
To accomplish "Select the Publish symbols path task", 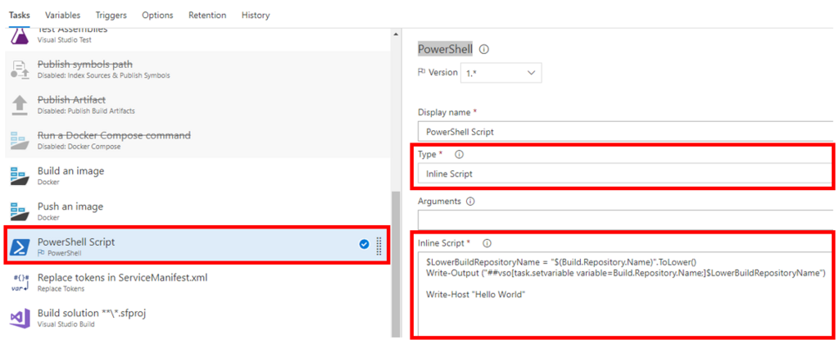I will [198, 70].
